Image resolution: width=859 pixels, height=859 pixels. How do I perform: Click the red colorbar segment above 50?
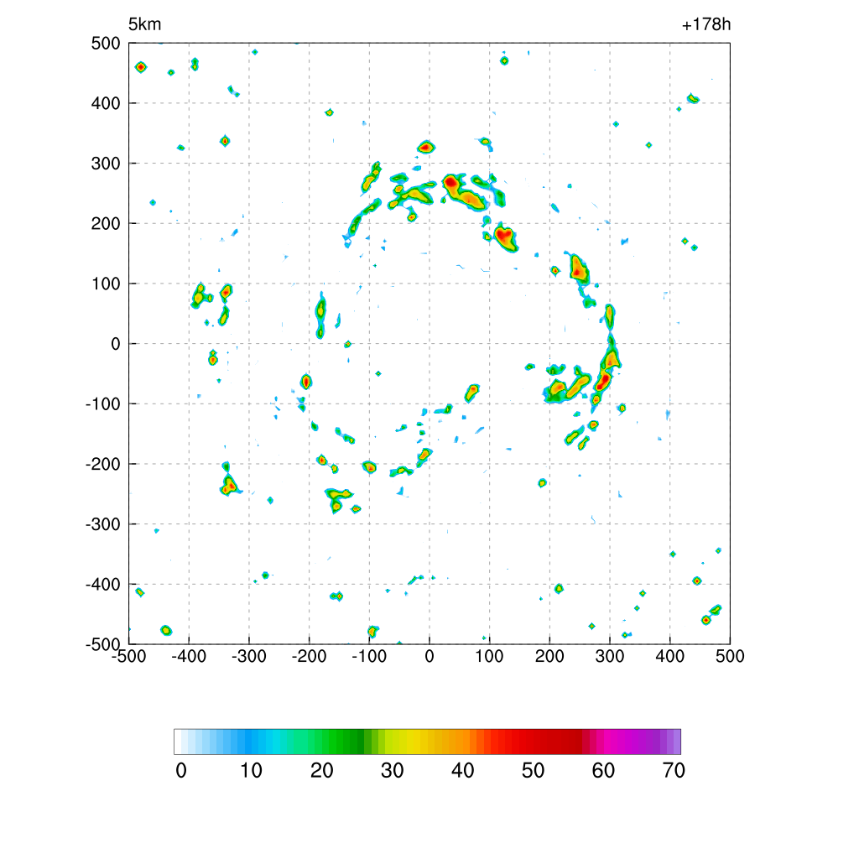pos(530,742)
